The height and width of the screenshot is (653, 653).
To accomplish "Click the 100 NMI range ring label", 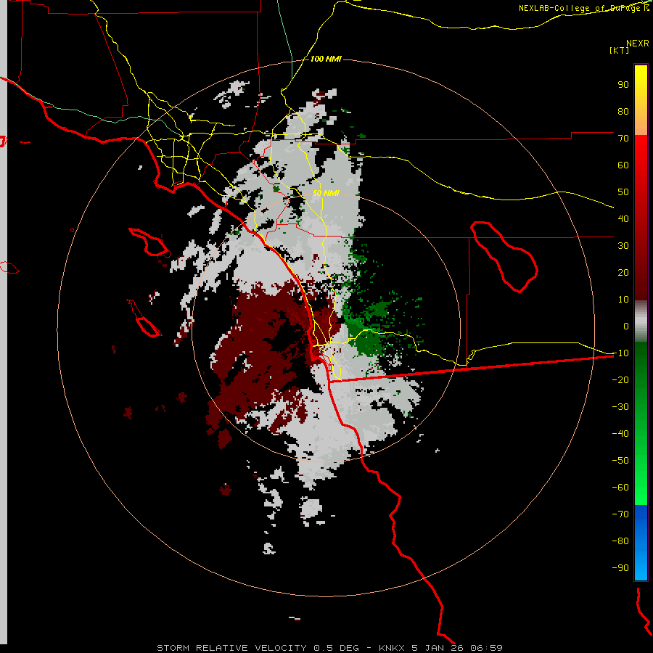I will 326,59.
